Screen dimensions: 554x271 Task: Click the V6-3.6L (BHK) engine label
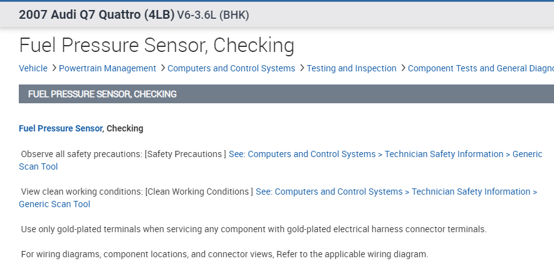coord(213,14)
